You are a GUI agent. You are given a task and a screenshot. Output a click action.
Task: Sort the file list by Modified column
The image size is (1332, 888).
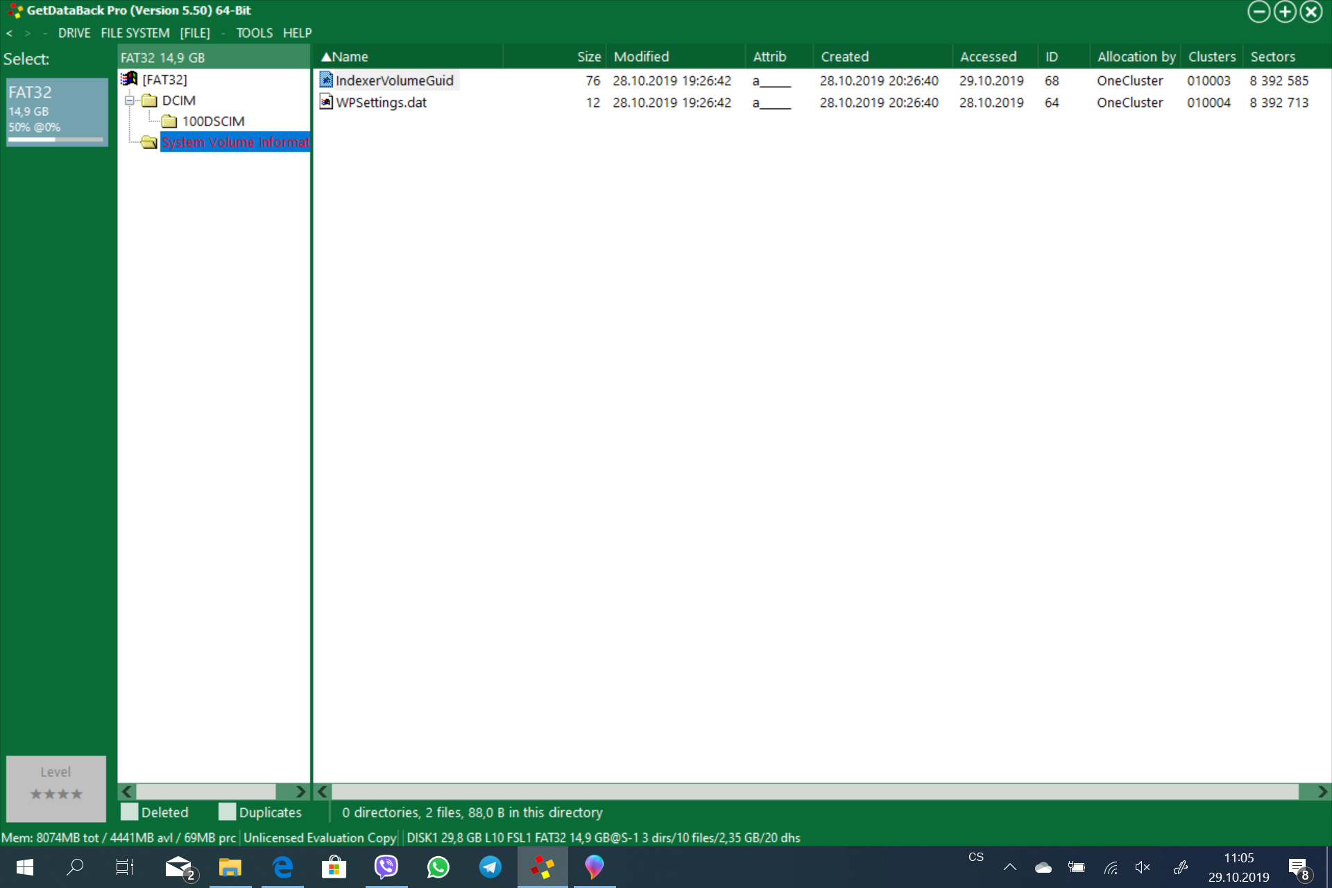[641, 57]
